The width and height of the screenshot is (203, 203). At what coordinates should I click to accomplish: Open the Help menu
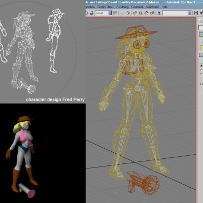tap(164, 7)
